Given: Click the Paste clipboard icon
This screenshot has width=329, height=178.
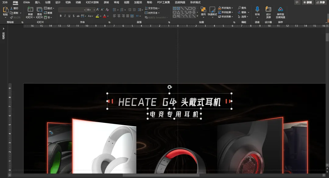Looking at the screenshot, I should click(5, 10).
